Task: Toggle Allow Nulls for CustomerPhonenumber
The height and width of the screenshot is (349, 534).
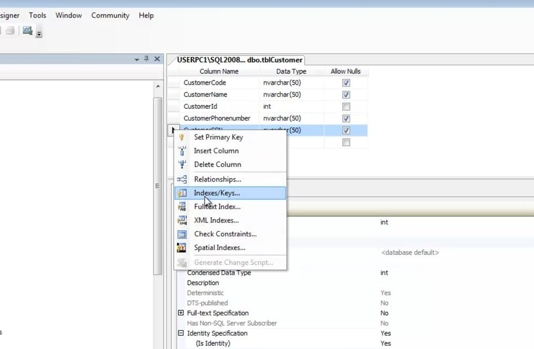Action: (x=346, y=118)
